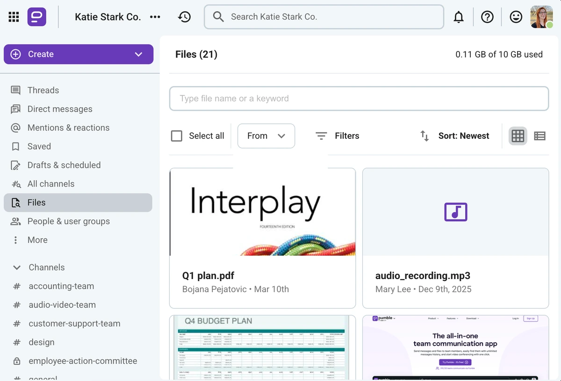Collapse the Channels section
The width and height of the screenshot is (561, 381).
tap(15, 267)
